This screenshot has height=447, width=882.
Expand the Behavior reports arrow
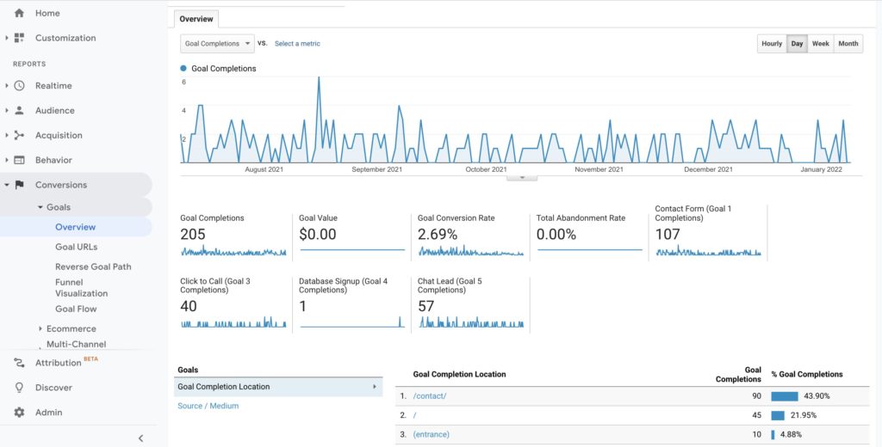7,160
